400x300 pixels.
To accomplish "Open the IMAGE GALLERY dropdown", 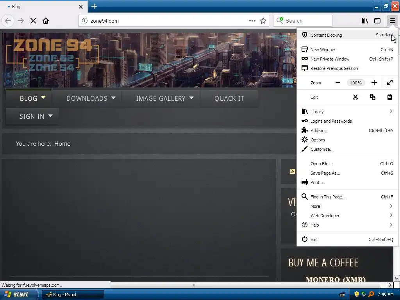I will [x=161, y=98].
